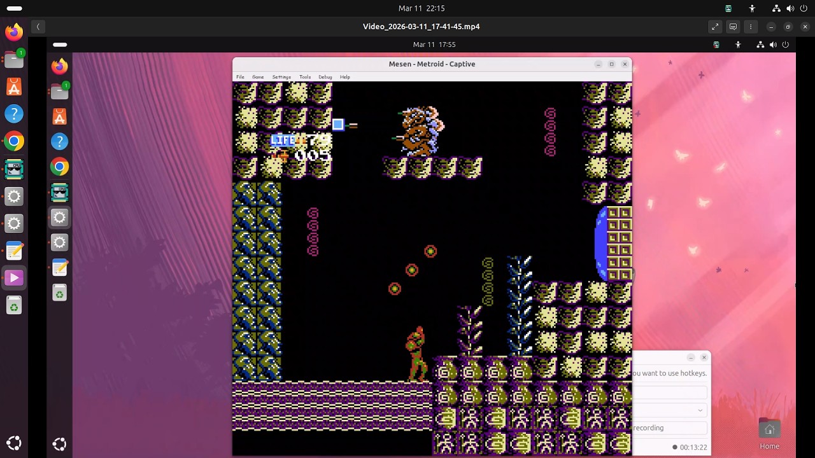Viewport: 815px width, 458px height.
Task: Click Text Editor icon in the recorded dock
Action: pos(59,268)
